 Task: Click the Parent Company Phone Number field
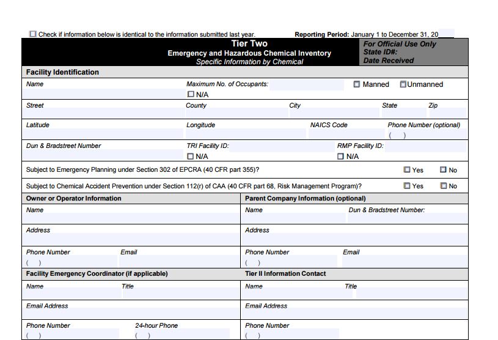click(290, 262)
